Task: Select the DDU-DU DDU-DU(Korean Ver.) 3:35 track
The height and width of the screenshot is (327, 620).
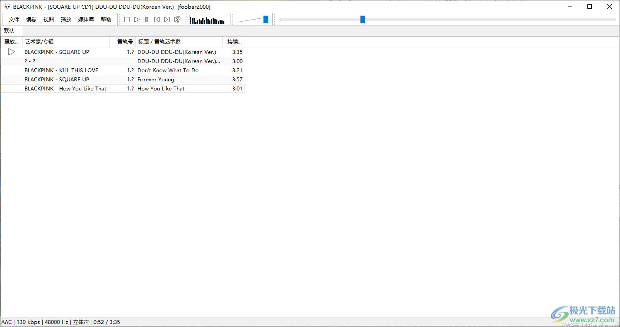Action: pos(123,52)
